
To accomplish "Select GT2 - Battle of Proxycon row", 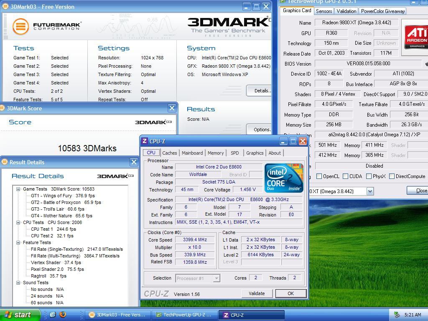I will point(66,202).
